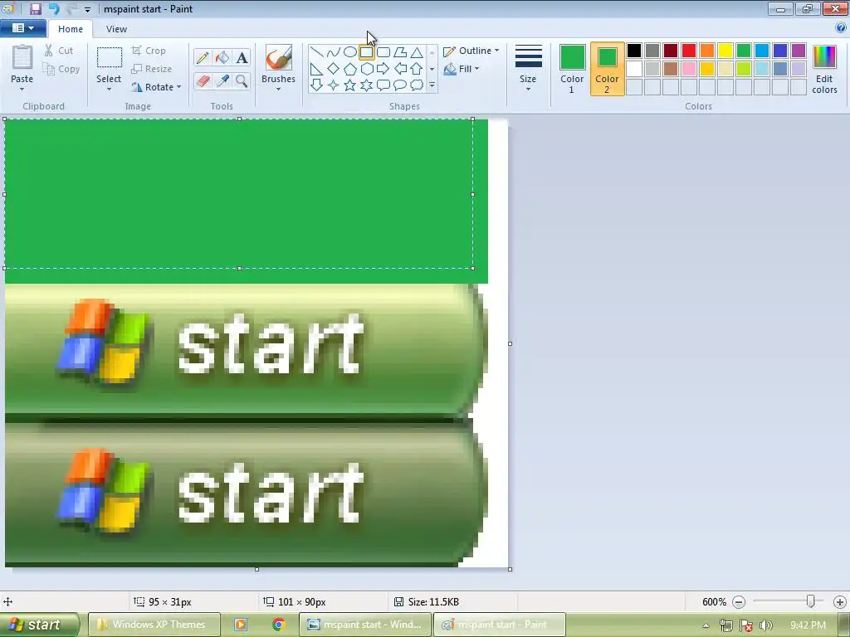
Task: Choose the Line shape
Action: point(316,52)
